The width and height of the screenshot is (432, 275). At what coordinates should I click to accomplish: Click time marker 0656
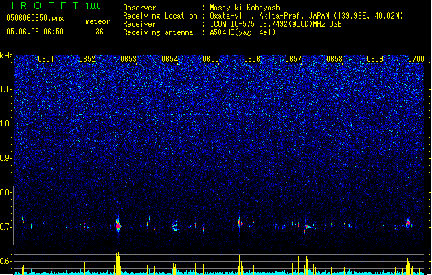(x=252, y=59)
